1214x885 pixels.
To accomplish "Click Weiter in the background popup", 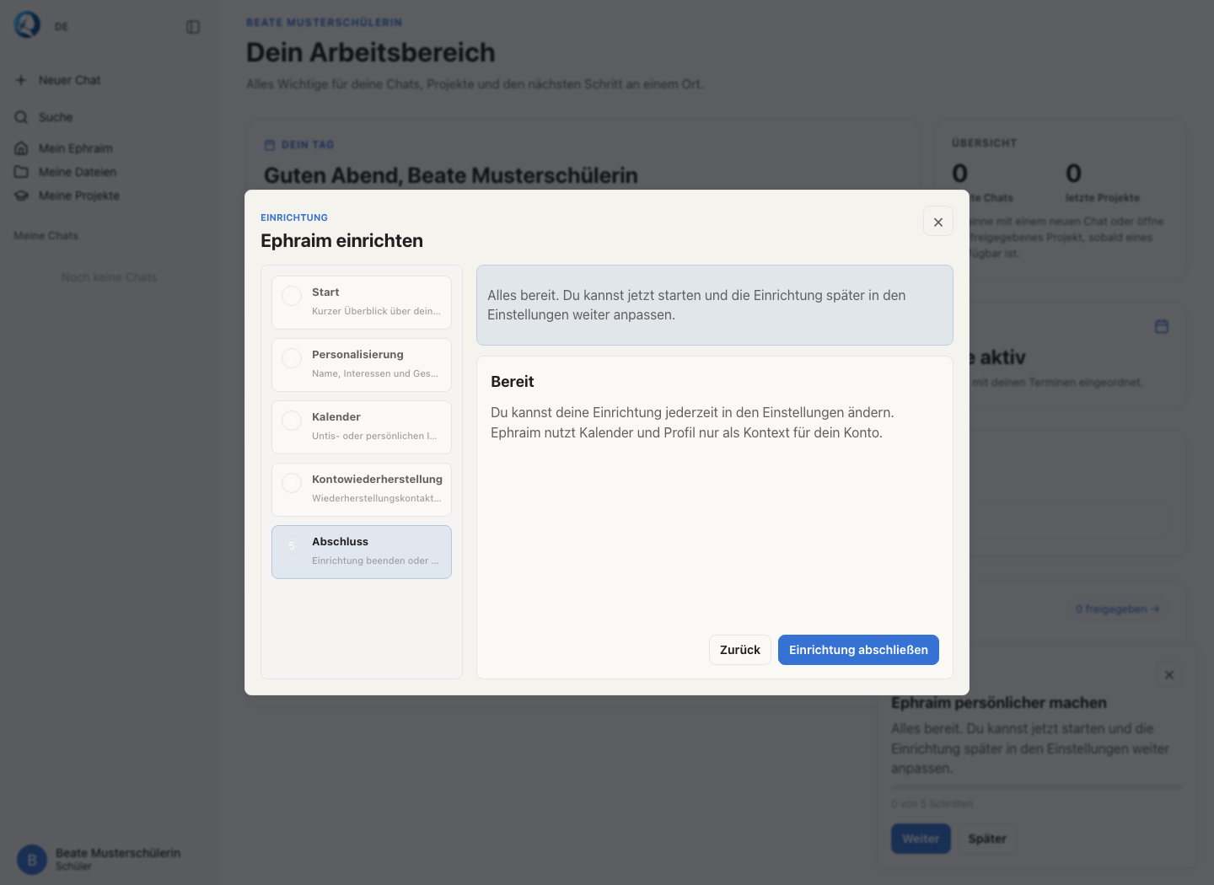I will coord(921,839).
